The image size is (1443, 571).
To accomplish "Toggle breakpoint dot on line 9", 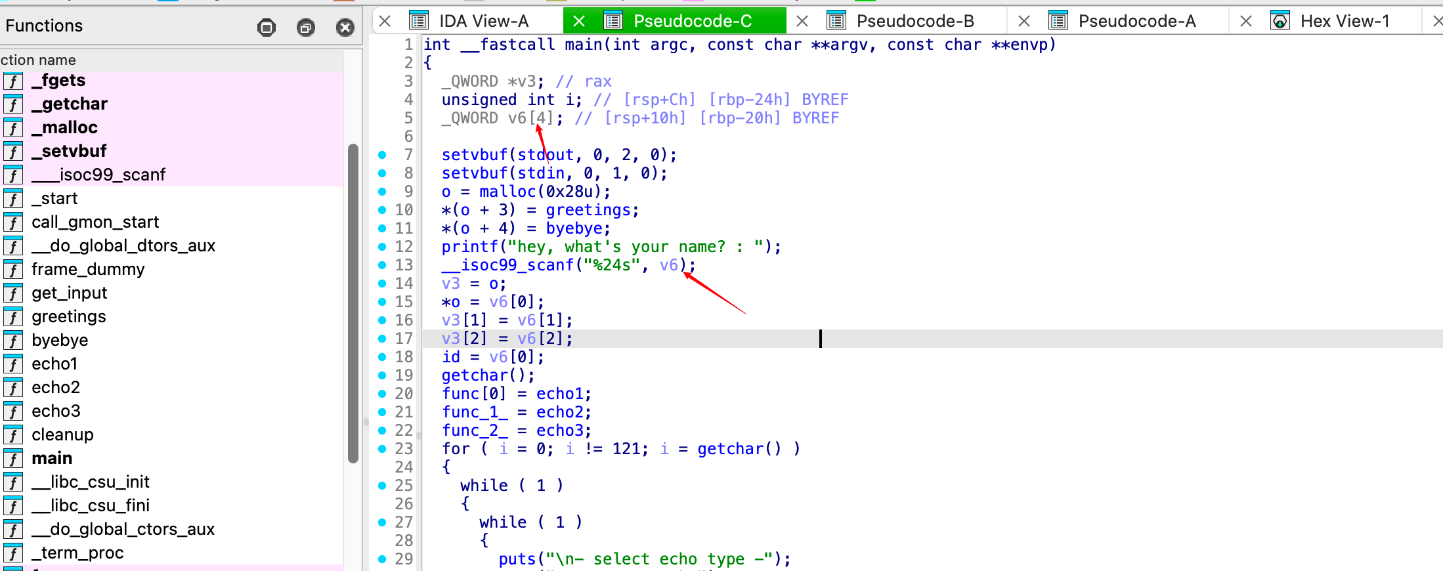I will tap(382, 192).
